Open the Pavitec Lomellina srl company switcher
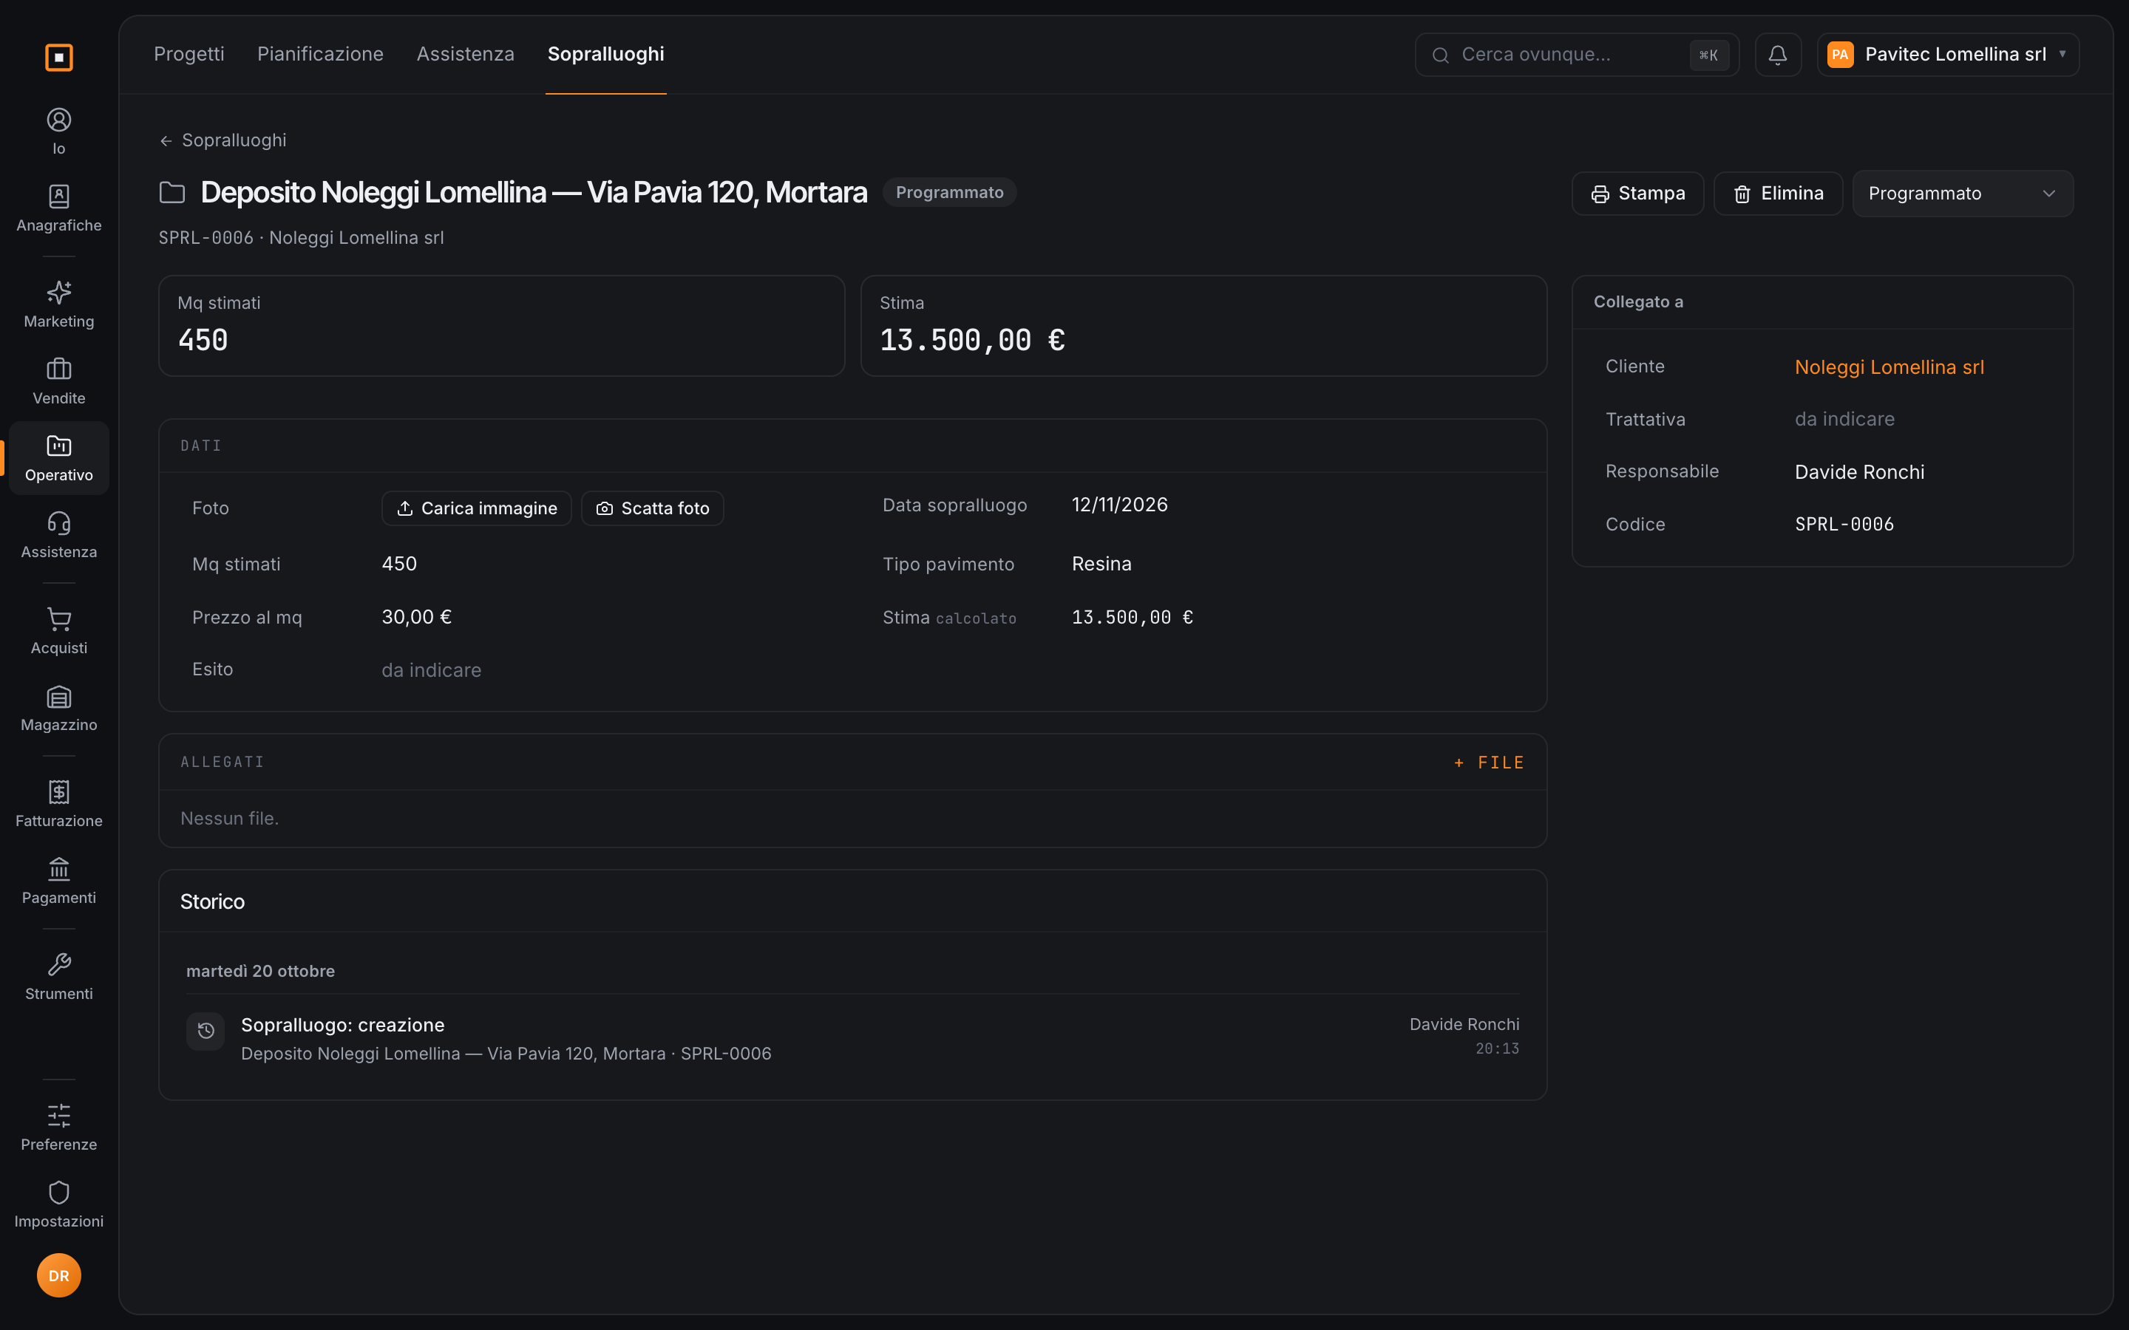 1948,55
